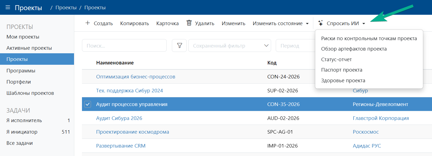Open Я исполнитель tasks list

(24, 120)
